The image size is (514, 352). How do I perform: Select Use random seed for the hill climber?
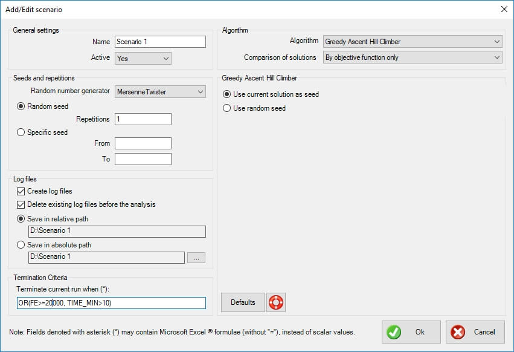[x=225, y=108]
